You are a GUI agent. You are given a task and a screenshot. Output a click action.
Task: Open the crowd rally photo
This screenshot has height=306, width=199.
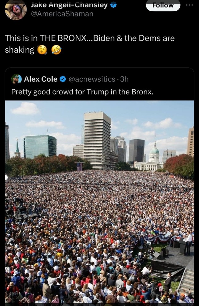tap(99, 202)
